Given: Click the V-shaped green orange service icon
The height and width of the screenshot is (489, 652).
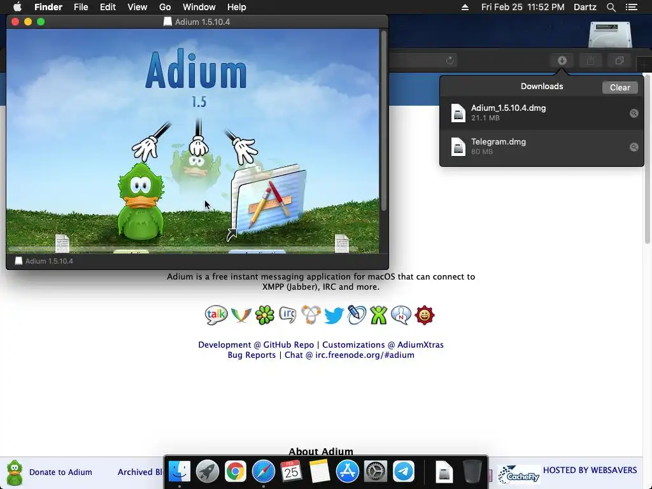Looking at the screenshot, I should click(241, 315).
